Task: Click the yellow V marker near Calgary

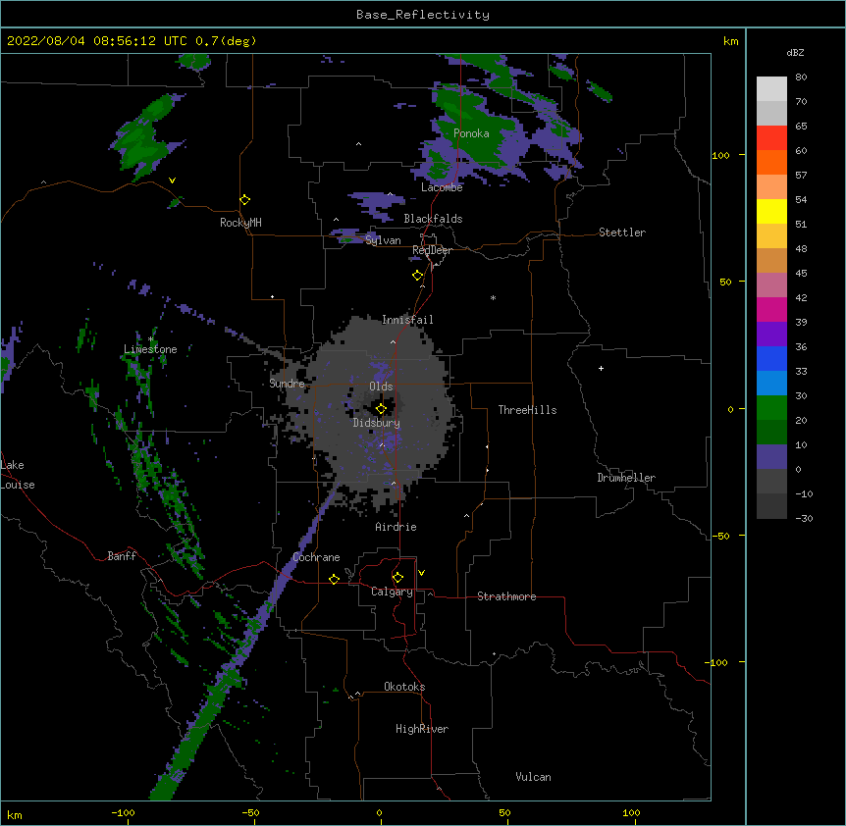Action: click(x=421, y=573)
